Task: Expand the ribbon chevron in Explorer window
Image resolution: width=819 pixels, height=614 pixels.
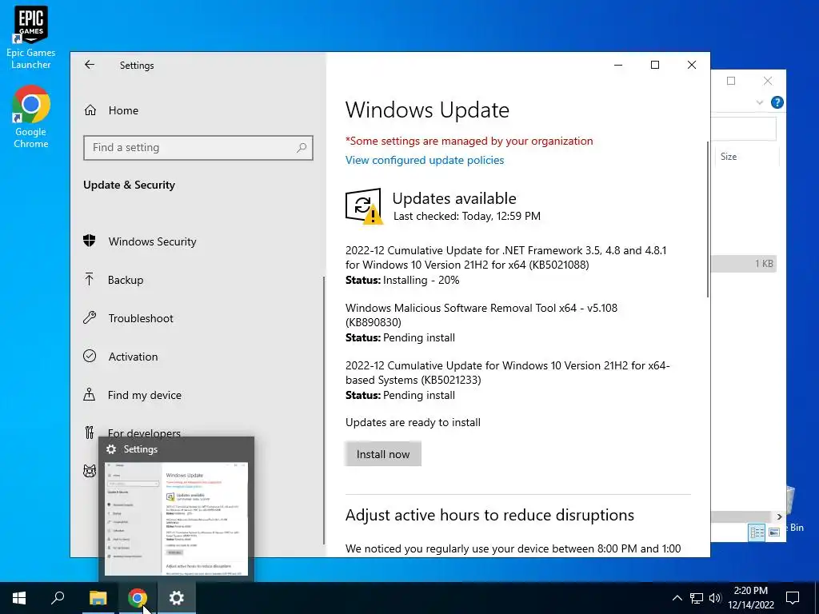Action: [760, 102]
